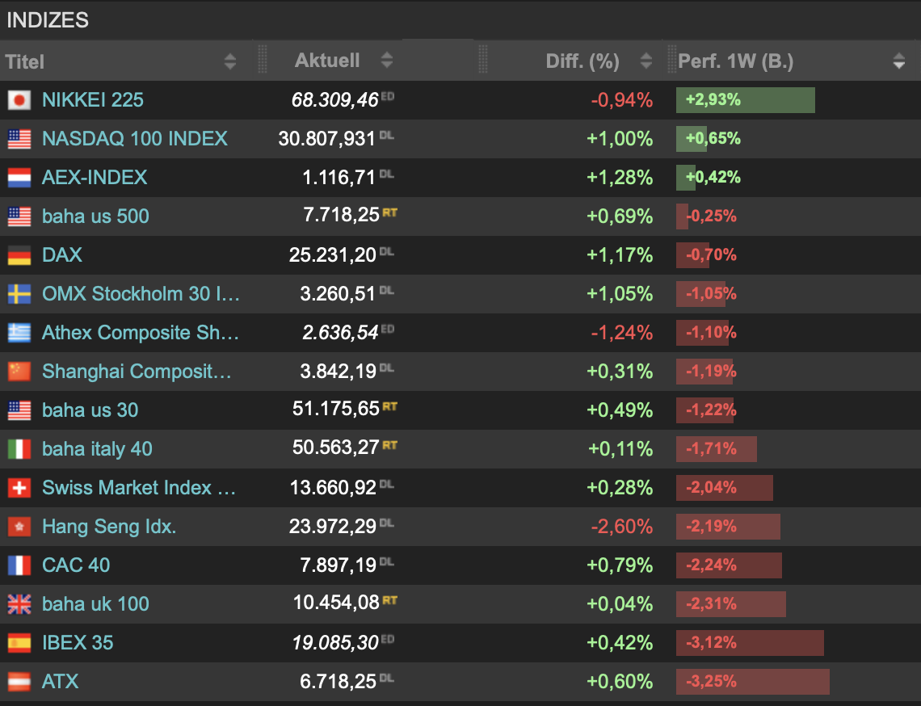Click the Austrian flag beside ATX
This screenshot has height=706, width=921.
tap(19, 681)
